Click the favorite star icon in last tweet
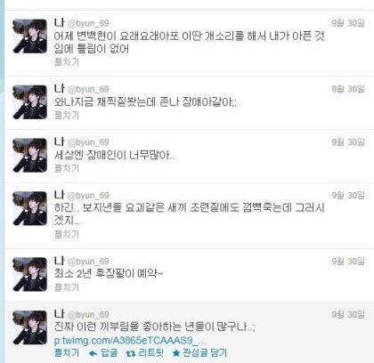 point(176,353)
